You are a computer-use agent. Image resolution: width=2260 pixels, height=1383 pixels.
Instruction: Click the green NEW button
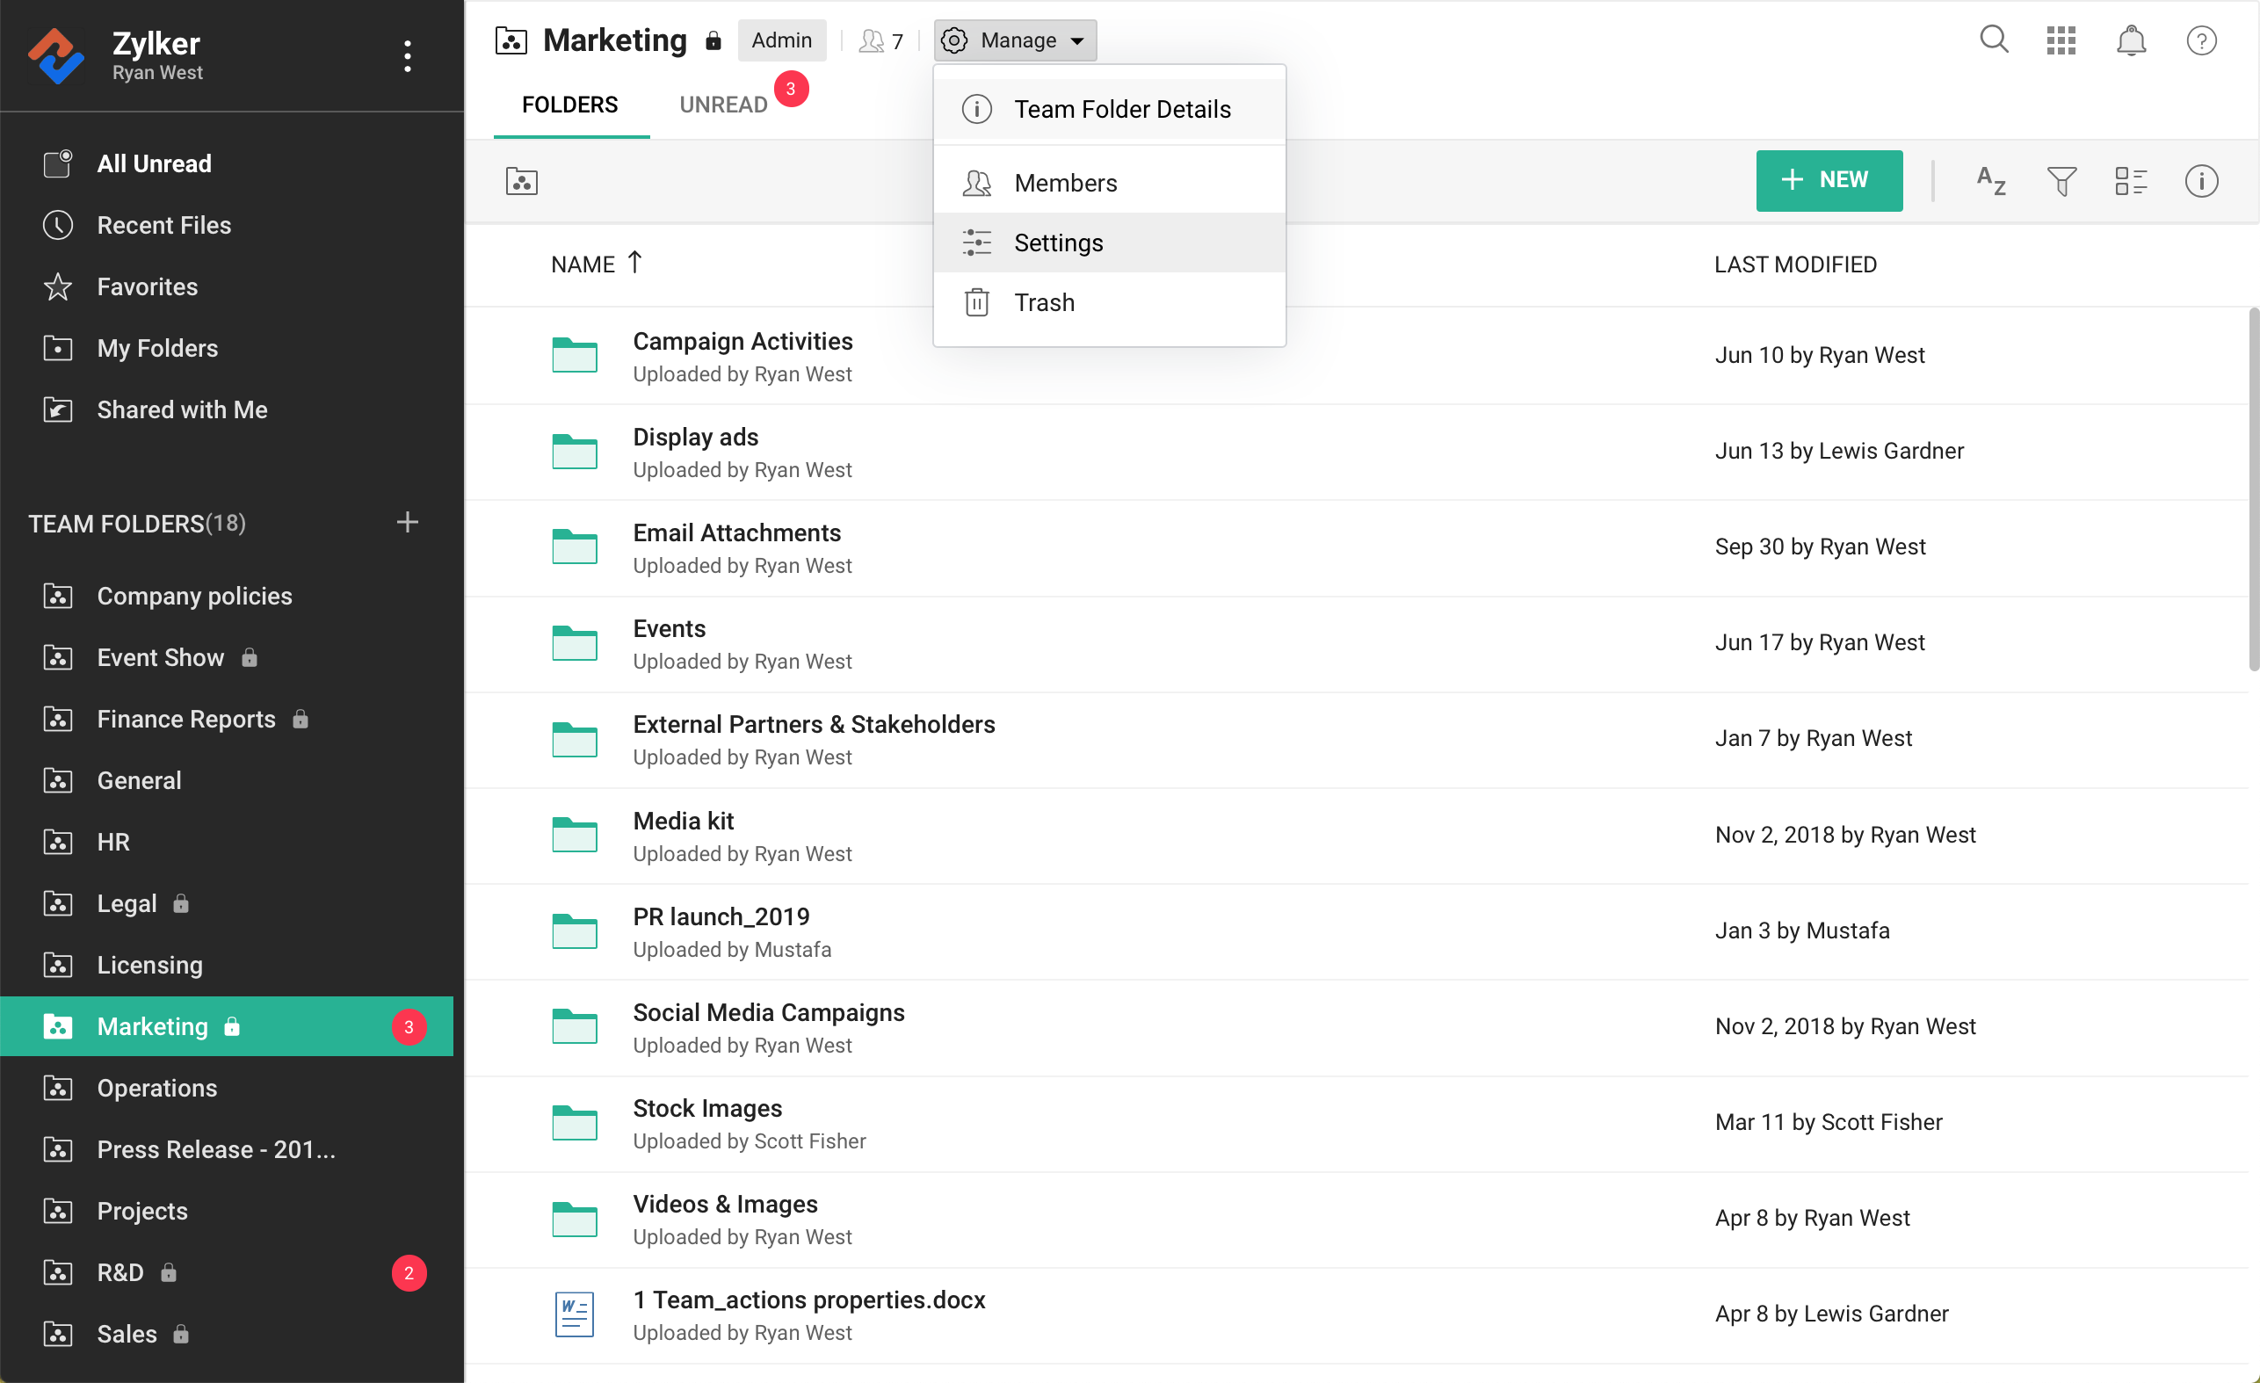[1828, 180]
